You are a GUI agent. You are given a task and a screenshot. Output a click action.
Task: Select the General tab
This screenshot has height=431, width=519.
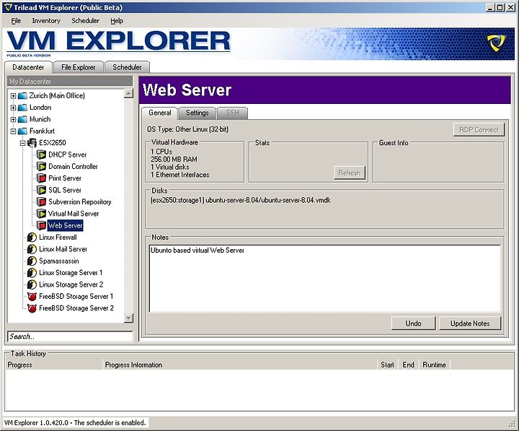point(159,113)
